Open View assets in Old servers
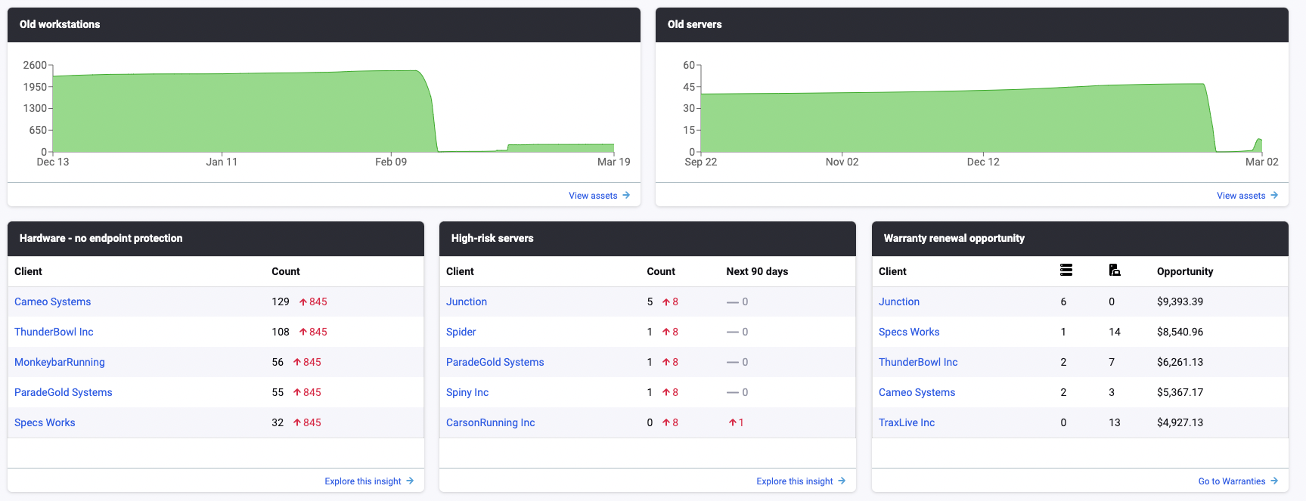1306x501 pixels. coord(1248,196)
